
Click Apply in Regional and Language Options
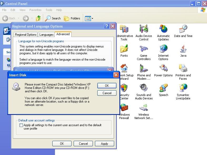pos(104,144)
